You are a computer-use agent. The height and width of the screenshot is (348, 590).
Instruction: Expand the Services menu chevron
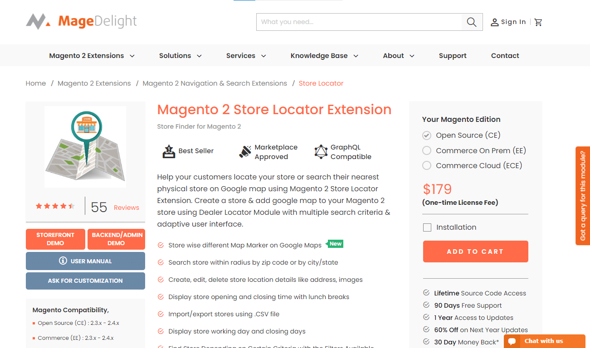pyautogui.click(x=263, y=56)
